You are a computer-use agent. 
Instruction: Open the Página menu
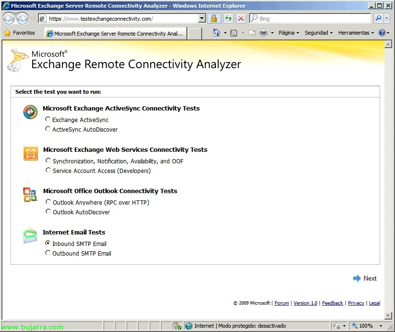289,33
